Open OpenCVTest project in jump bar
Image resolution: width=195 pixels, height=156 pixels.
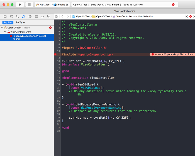[81, 16]
